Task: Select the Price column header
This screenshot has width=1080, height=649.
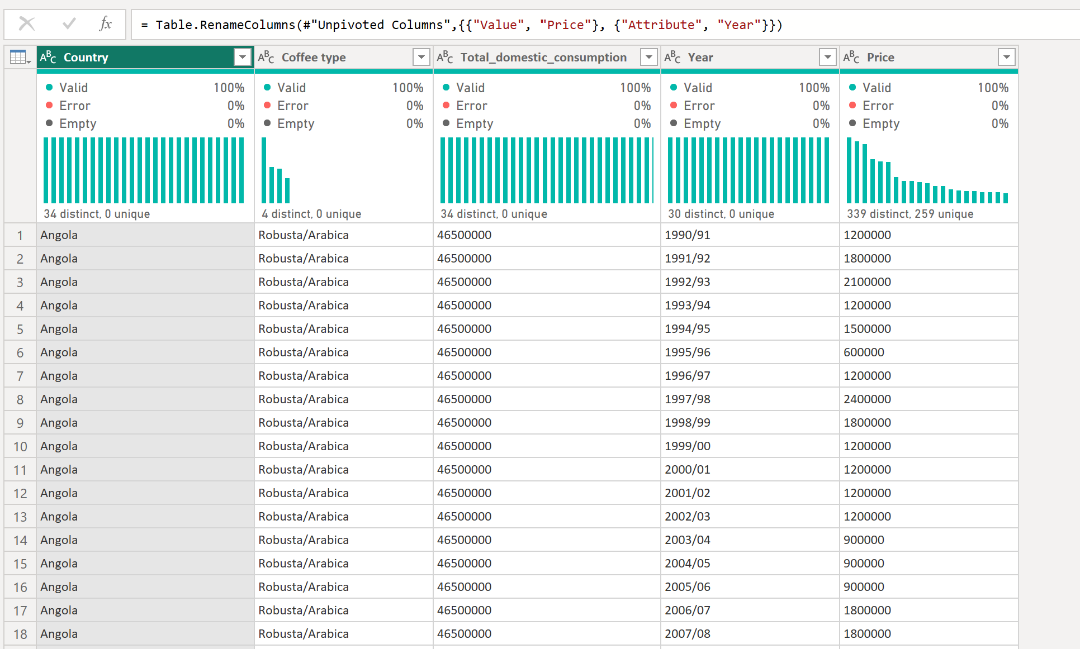Action: tap(917, 57)
